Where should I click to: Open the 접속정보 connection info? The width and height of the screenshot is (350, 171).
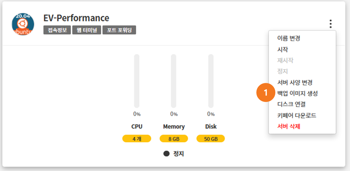(x=57, y=30)
